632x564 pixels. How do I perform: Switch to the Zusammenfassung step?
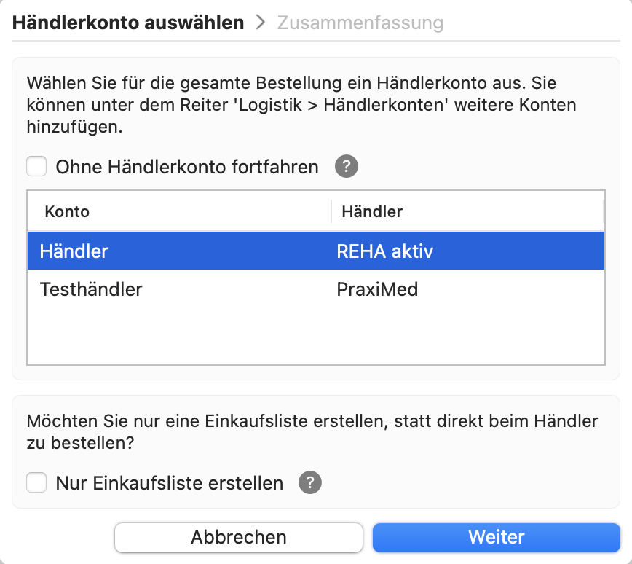(360, 23)
